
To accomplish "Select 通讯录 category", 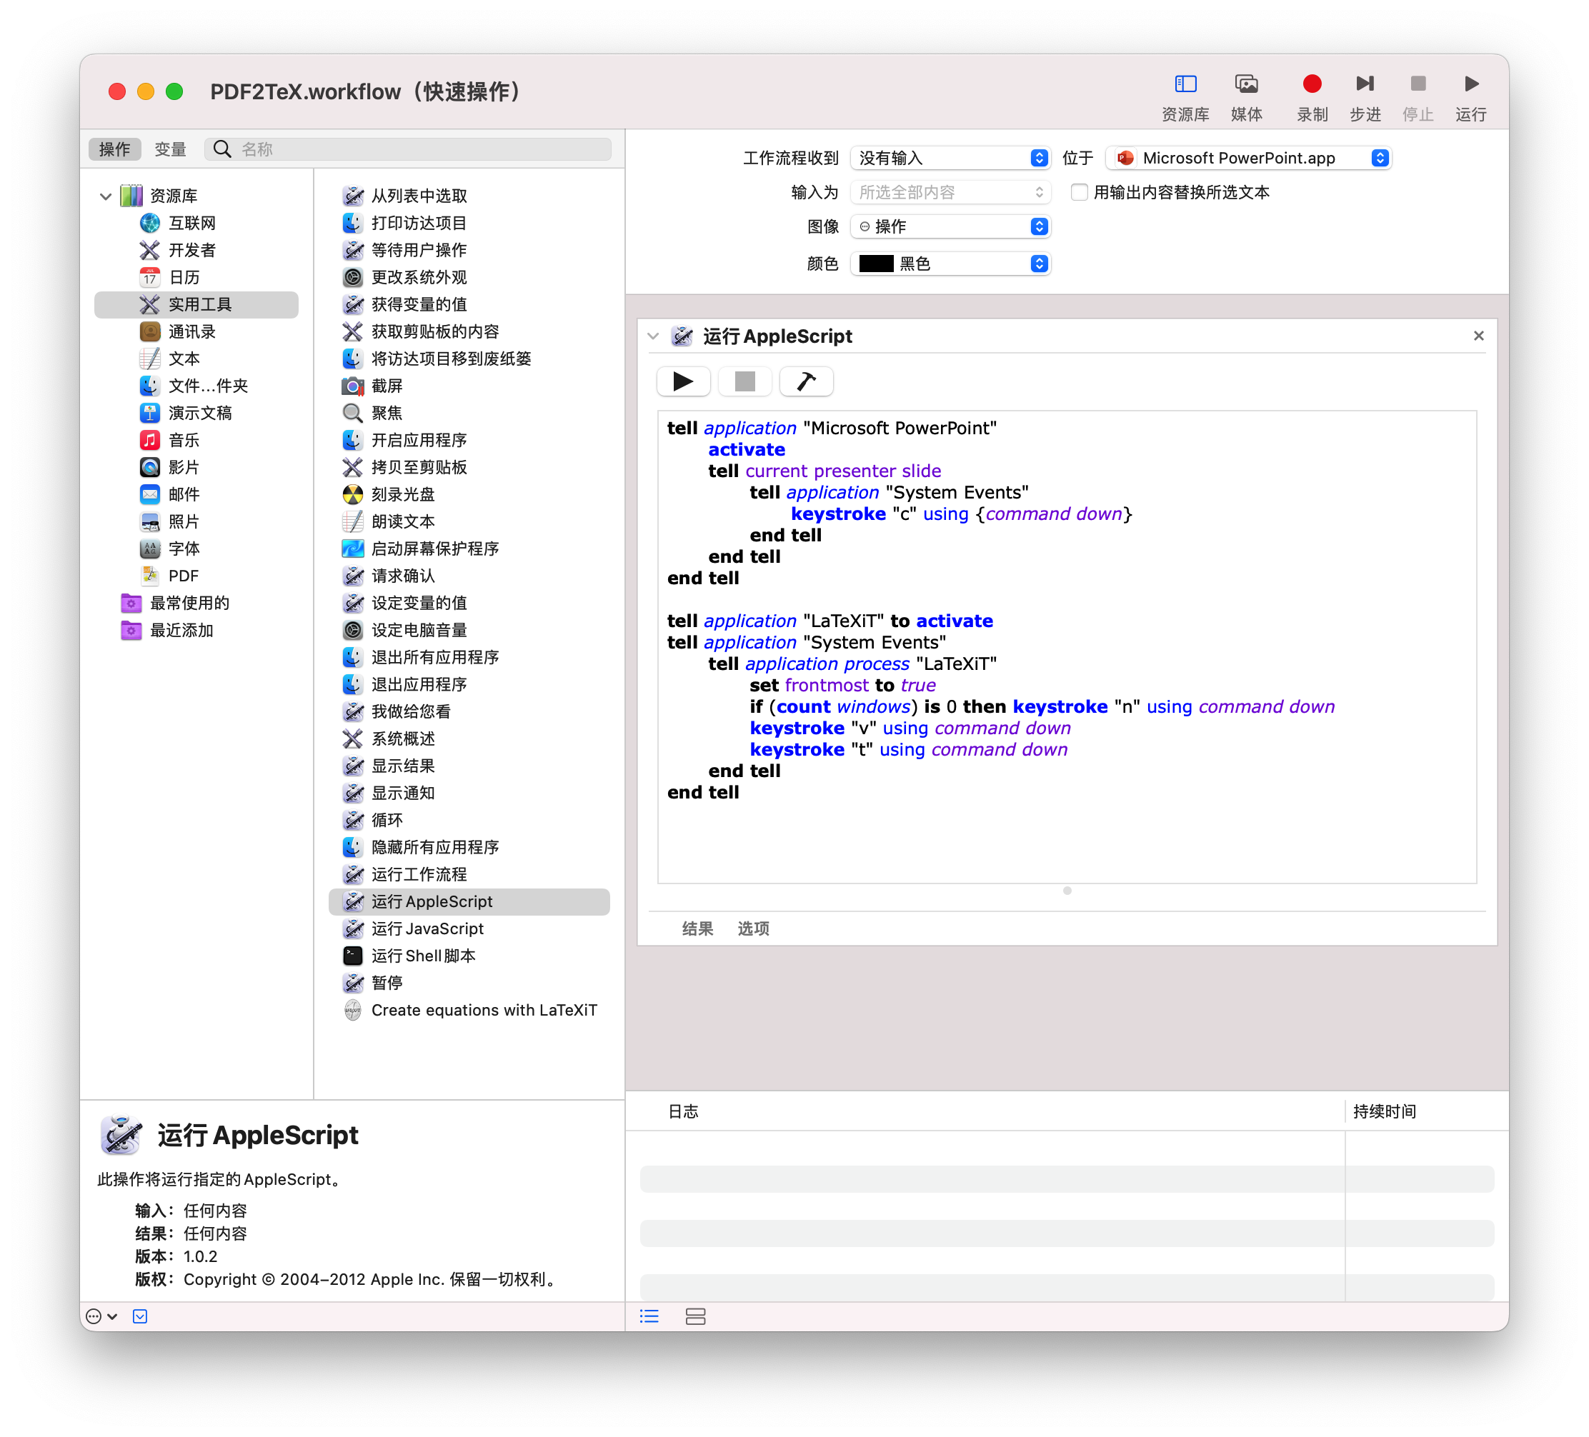I will pos(197,331).
